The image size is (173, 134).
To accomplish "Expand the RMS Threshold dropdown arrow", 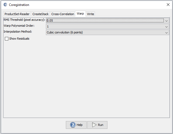I will point(167,21).
